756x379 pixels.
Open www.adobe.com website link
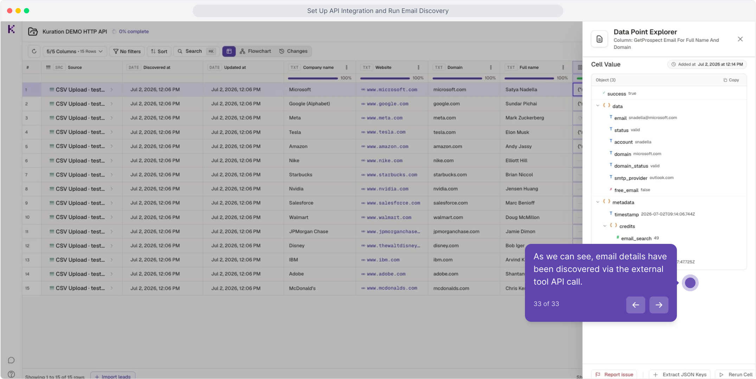[x=386, y=274]
